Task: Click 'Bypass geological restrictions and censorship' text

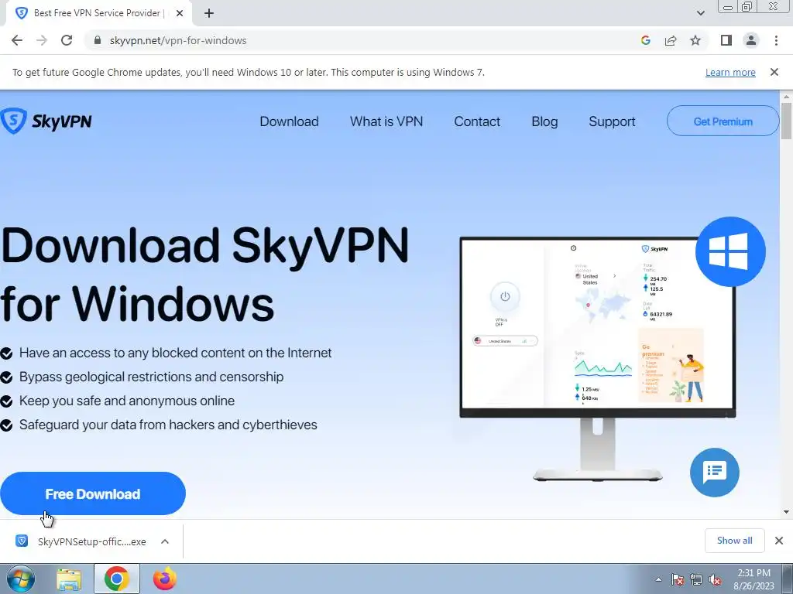Action: coord(151,377)
